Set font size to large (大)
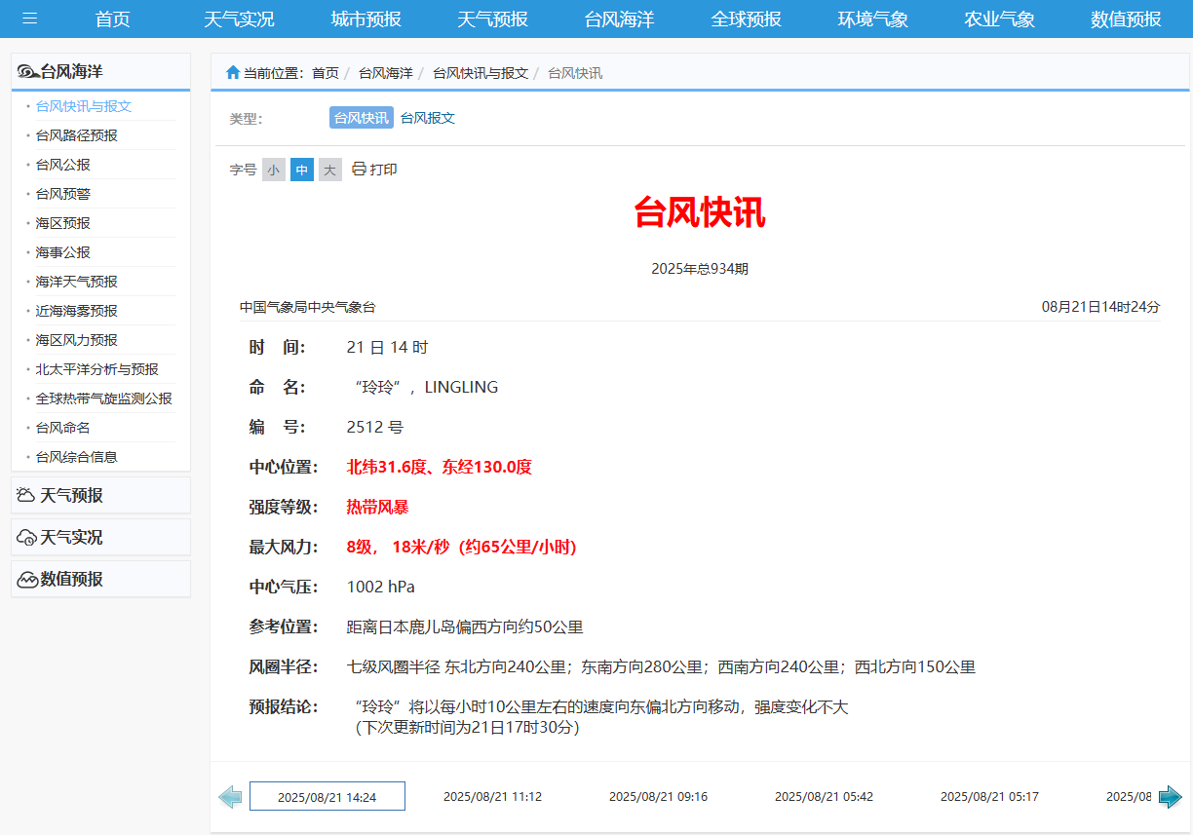Viewport: 1193px width, 835px height. [x=330, y=171]
